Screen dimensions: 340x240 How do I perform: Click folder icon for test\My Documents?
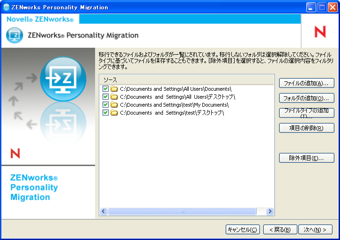coord(114,105)
